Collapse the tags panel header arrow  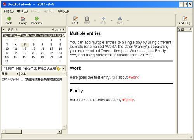pos(190,29)
